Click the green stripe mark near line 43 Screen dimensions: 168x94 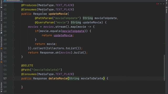(x=164, y=21)
